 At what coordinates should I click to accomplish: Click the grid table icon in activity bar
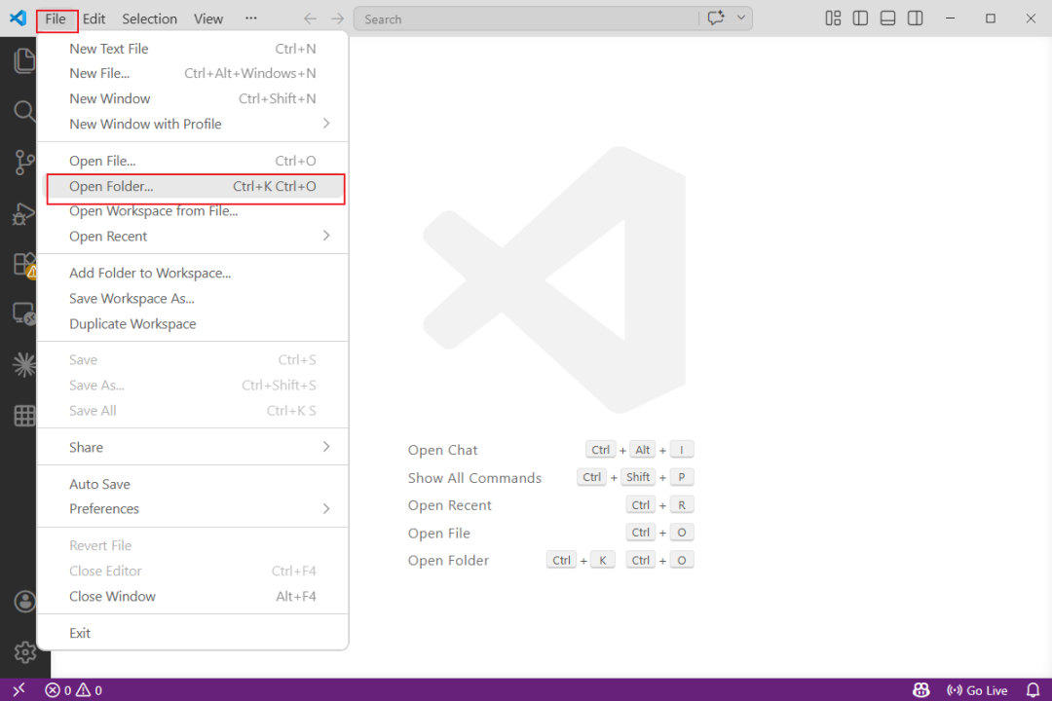[24, 416]
